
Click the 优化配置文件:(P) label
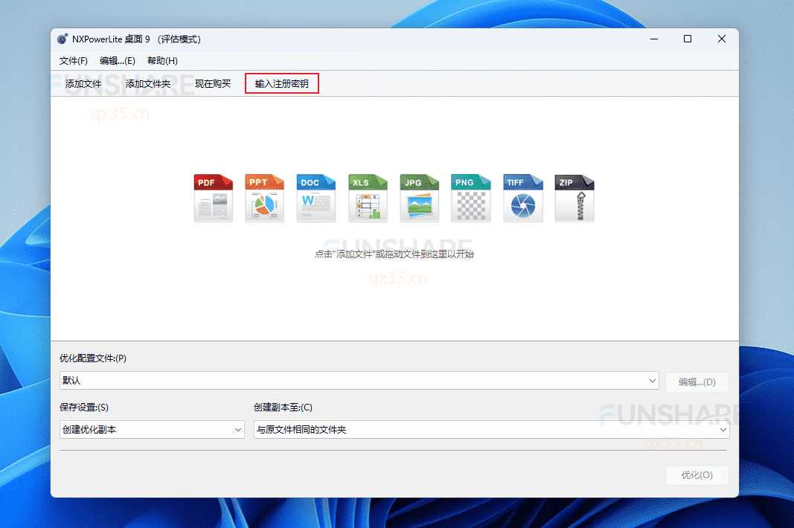pyautogui.click(x=93, y=358)
